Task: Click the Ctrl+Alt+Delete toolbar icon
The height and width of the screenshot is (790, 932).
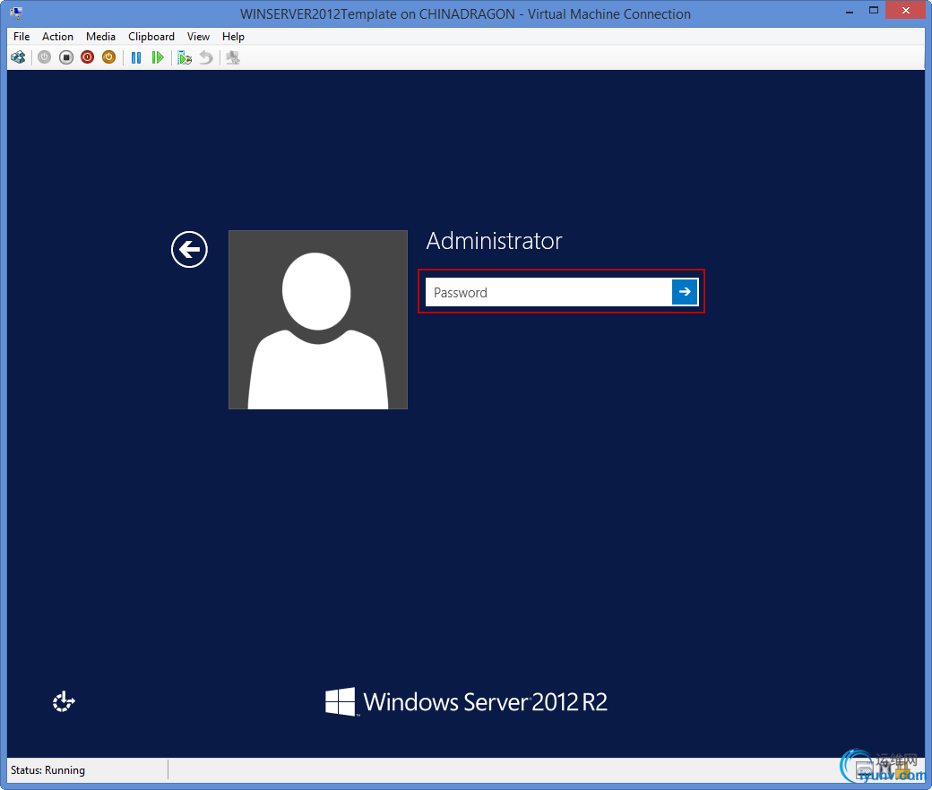Action: click(19, 57)
